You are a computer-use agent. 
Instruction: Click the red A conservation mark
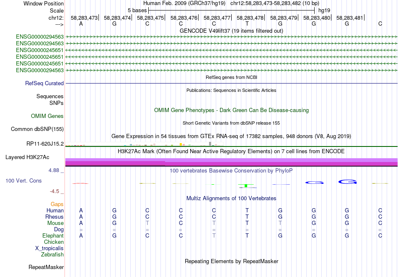click(80, 183)
